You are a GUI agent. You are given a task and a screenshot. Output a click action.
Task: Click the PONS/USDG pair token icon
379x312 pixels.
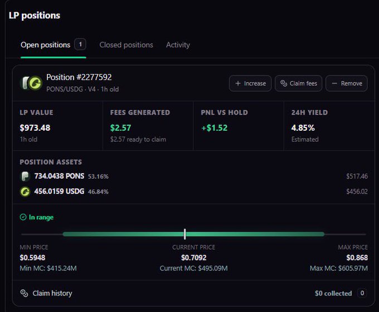pyautogui.click(x=31, y=83)
